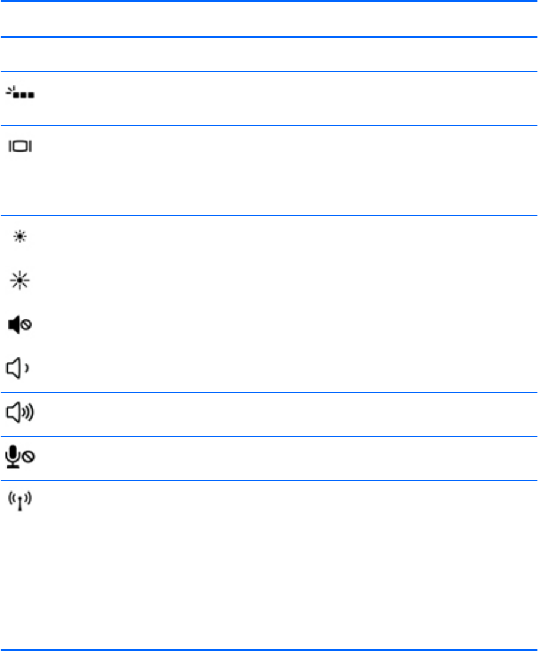Click the thick blue border at table top
The height and width of the screenshot is (651, 538).
269,2
